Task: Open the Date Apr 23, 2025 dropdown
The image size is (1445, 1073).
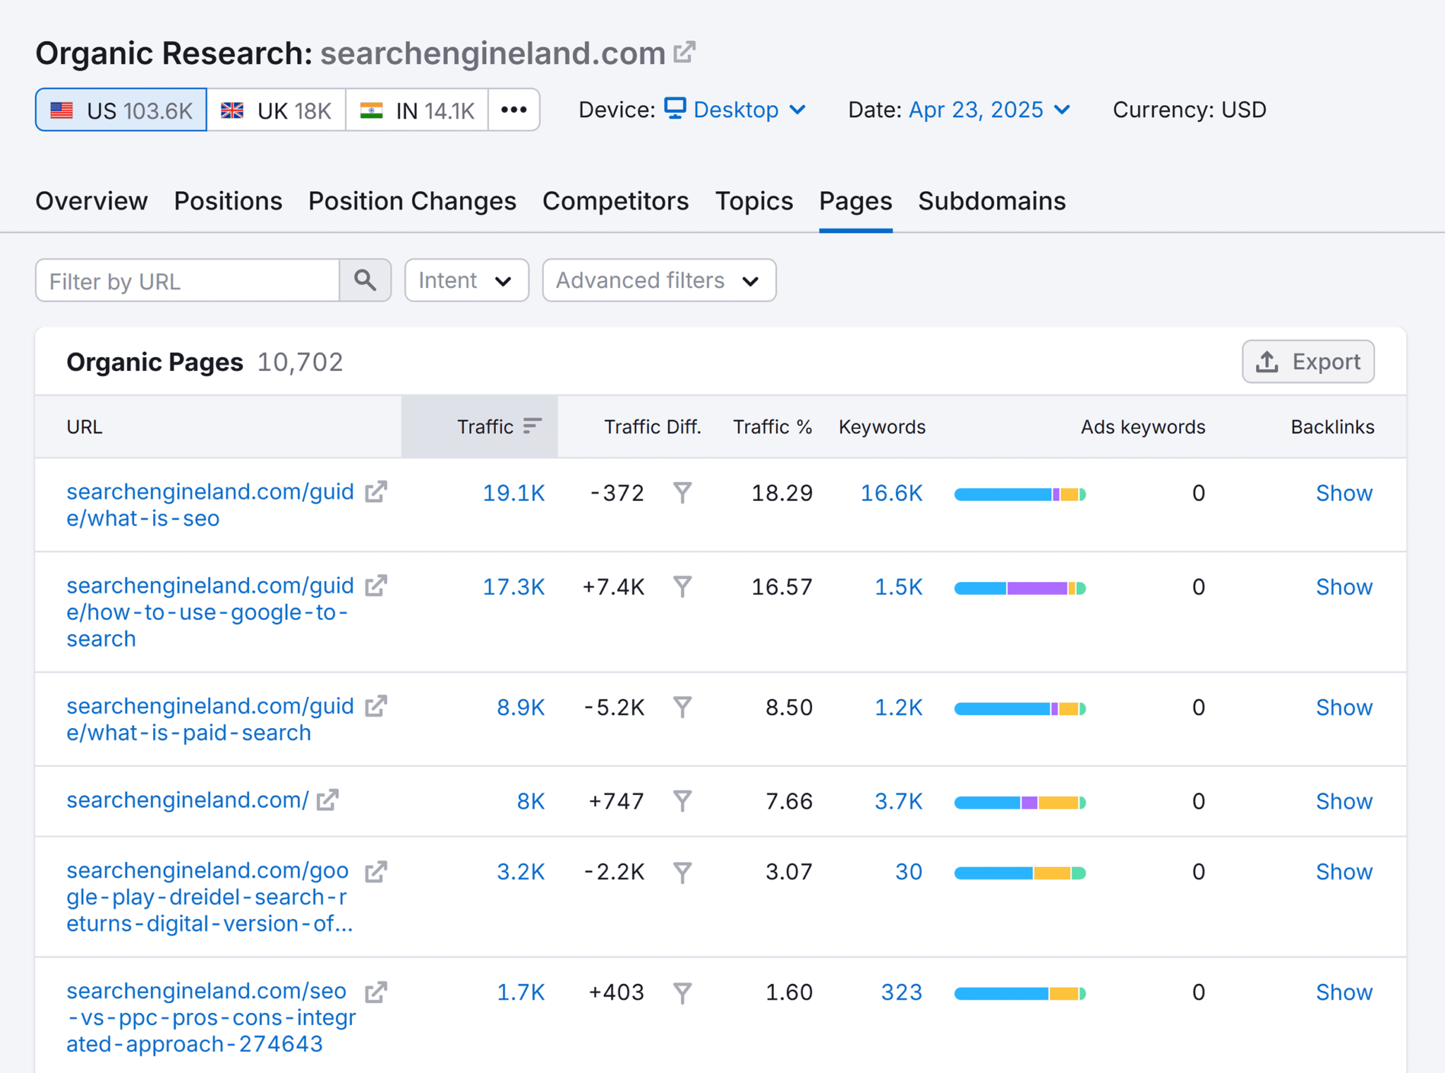Action: pyautogui.click(x=990, y=109)
